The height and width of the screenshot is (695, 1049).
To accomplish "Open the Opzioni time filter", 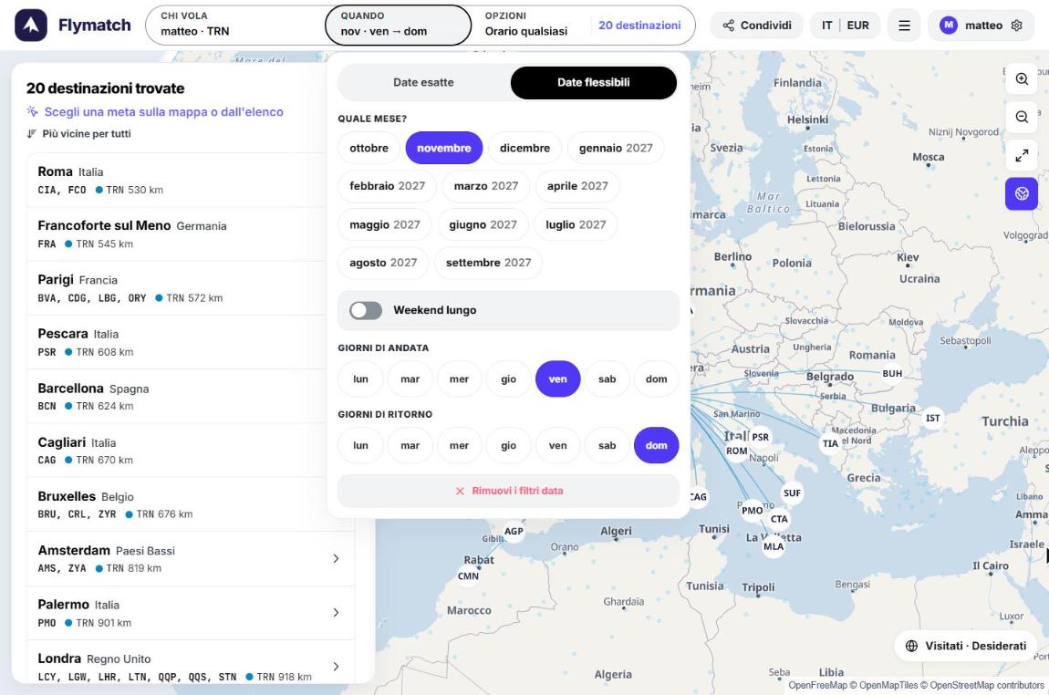I will [525, 26].
